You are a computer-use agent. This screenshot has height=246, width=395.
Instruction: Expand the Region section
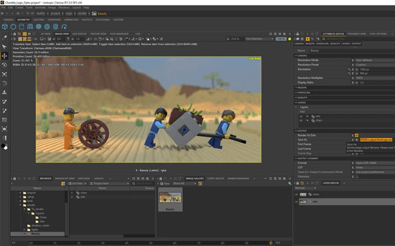pos(302,87)
